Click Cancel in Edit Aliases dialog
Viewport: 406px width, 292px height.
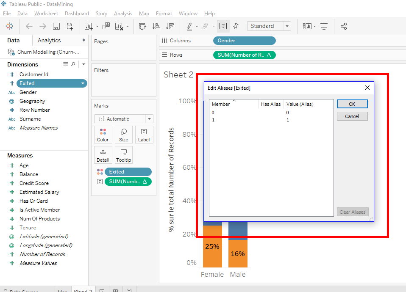pos(352,116)
